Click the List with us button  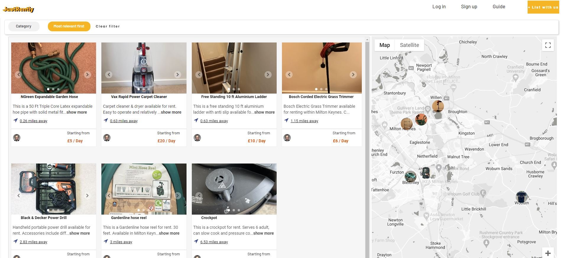[x=543, y=7]
